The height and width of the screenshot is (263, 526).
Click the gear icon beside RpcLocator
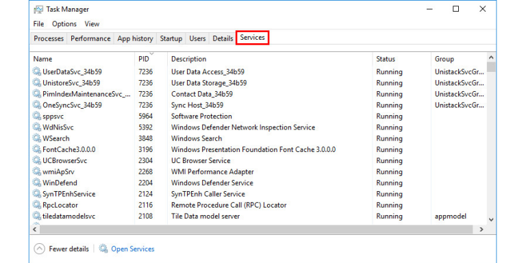coord(36,205)
